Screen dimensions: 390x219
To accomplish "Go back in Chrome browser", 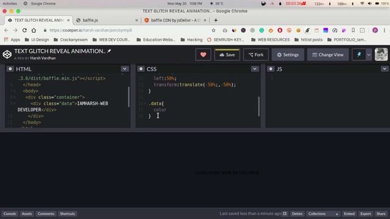I will click(x=6, y=30).
